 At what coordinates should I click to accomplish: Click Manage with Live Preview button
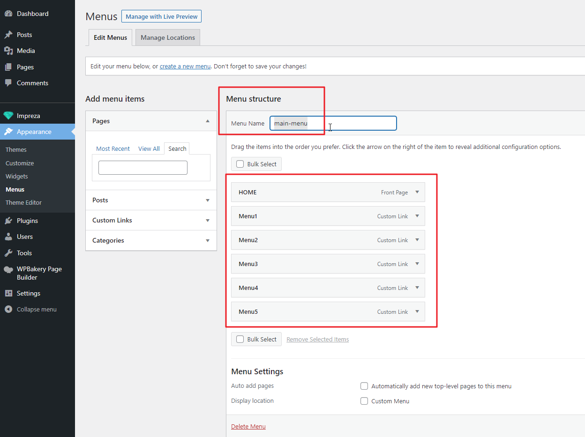(162, 16)
